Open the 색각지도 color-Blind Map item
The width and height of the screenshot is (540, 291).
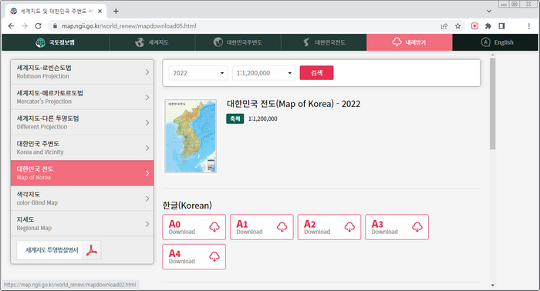(82, 199)
